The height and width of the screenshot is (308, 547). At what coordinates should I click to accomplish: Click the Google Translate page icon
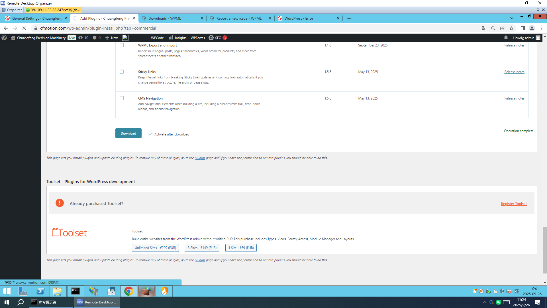pos(484,28)
